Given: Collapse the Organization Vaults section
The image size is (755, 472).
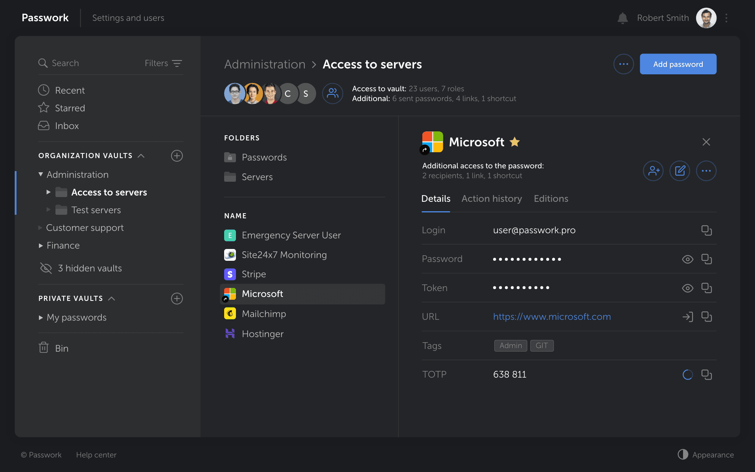Looking at the screenshot, I should [141, 156].
